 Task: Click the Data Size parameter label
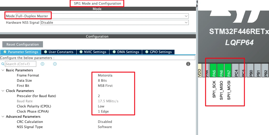24,80
